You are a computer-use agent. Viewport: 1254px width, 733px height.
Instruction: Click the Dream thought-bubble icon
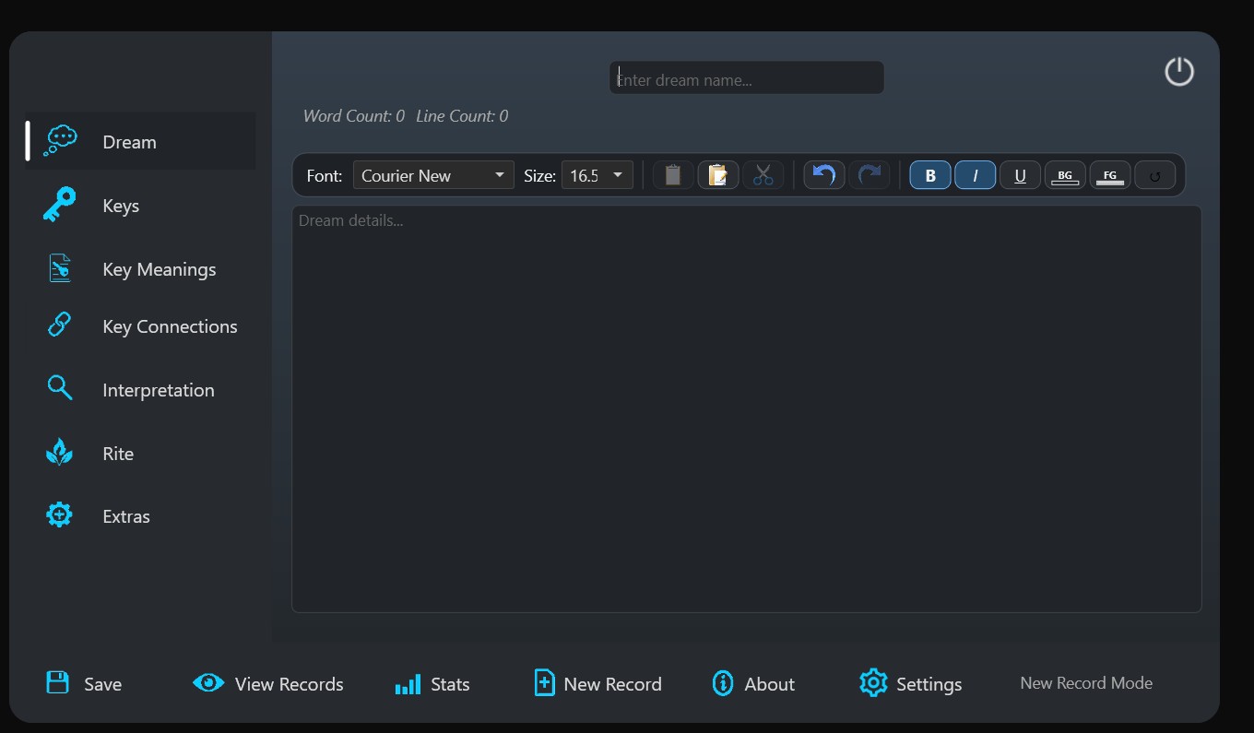61,141
